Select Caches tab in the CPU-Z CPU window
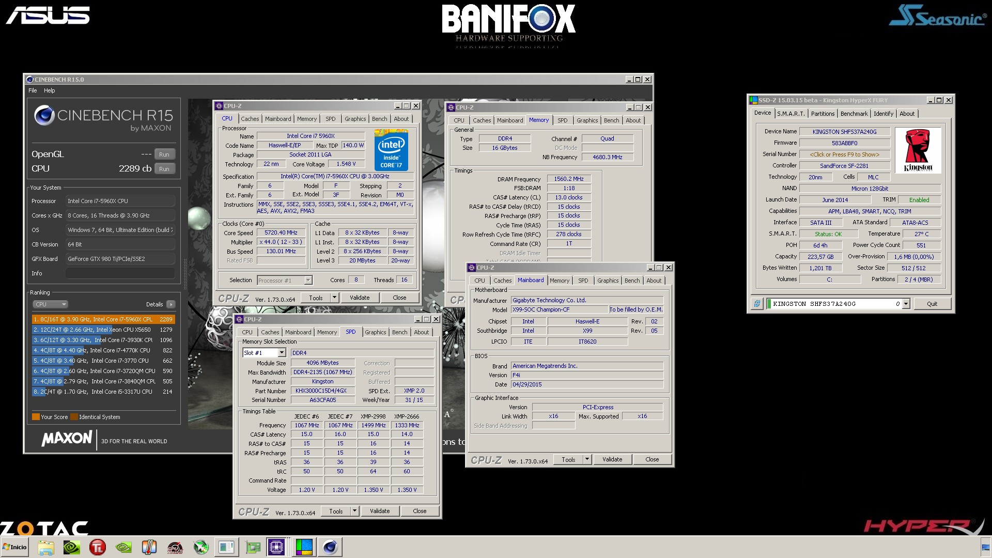The image size is (992, 558). pyautogui.click(x=250, y=119)
